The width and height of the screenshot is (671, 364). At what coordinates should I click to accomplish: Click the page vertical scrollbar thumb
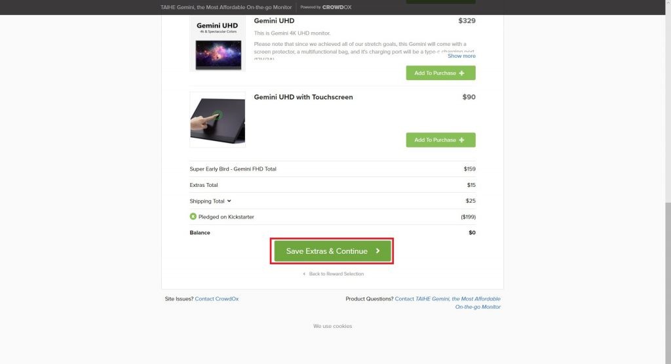point(668,283)
